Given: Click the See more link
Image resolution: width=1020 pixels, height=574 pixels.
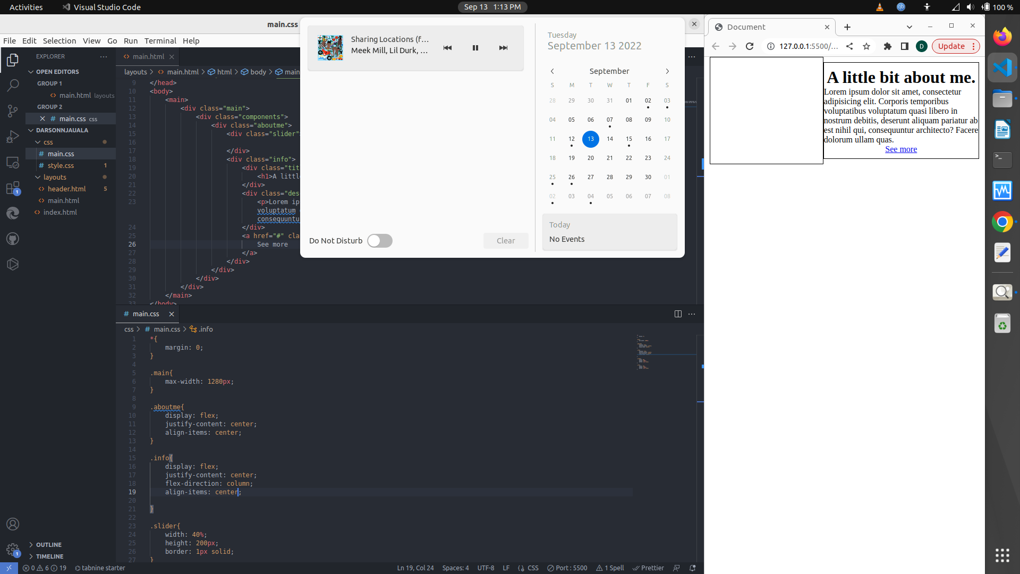Looking at the screenshot, I should [900, 149].
